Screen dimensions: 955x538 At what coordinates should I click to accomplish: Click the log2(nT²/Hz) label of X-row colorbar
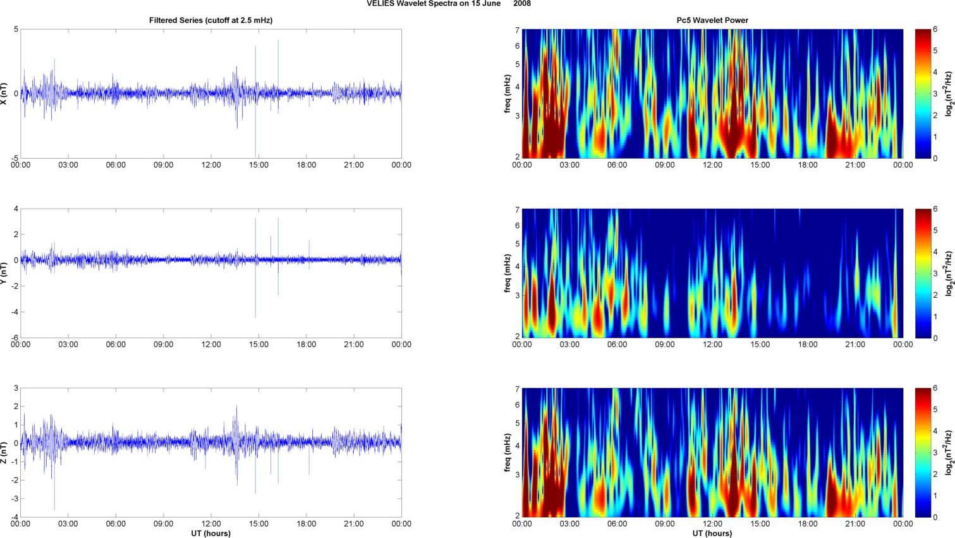tap(949, 94)
